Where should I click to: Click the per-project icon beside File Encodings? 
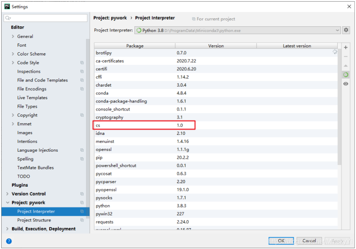pos(82,89)
